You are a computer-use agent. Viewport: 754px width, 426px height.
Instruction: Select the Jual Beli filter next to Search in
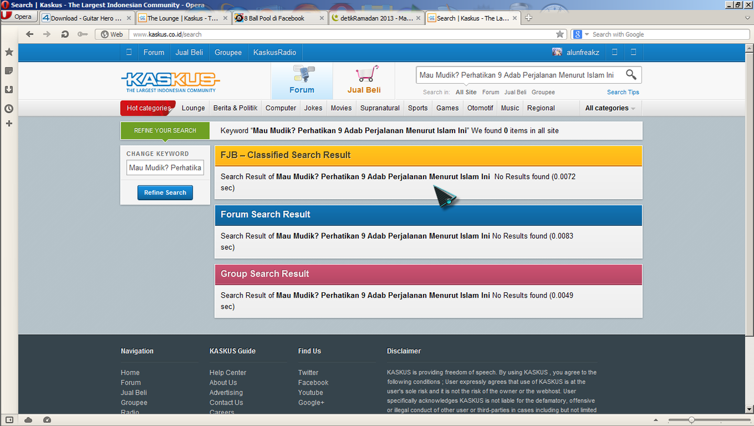pyautogui.click(x=515, y=92)
